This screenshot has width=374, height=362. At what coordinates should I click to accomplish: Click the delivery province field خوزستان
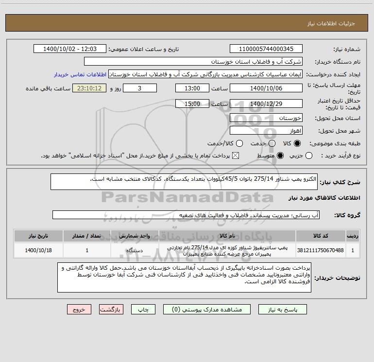(266, 118)
